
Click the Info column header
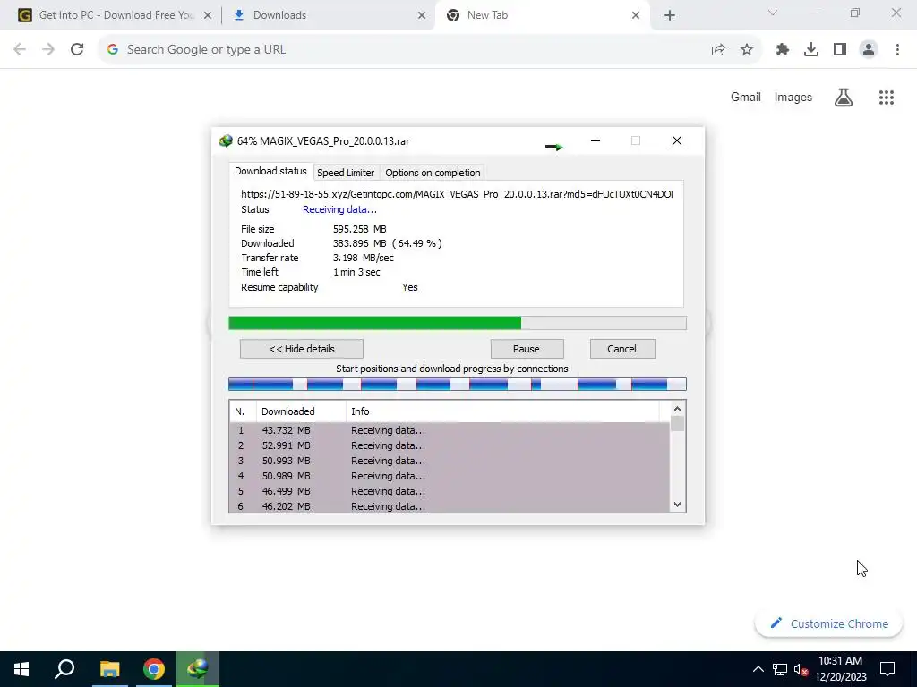(x=502, y=411)
